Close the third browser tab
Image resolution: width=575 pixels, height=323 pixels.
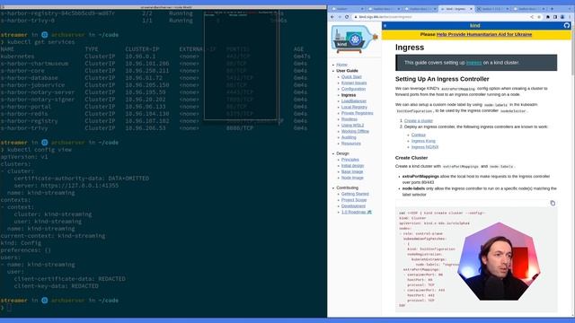tap(435, 9)
